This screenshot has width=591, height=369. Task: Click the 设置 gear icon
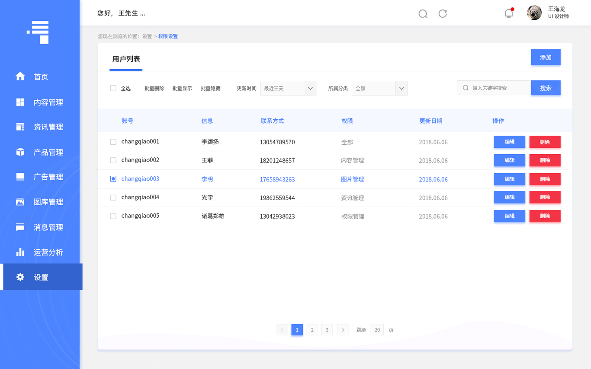pyautogui.click(x=20, y=277)
